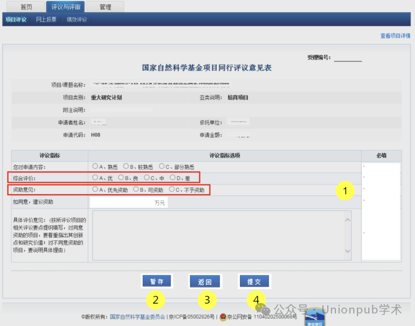Open the 绩效评议 submenu item
Image resolution: width=415 pixels, height=326 pixels.
(77, 20)
